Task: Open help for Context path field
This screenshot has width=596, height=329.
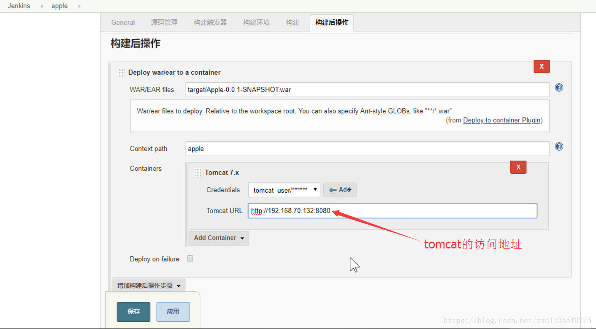Action: click(x=559, y=147)
